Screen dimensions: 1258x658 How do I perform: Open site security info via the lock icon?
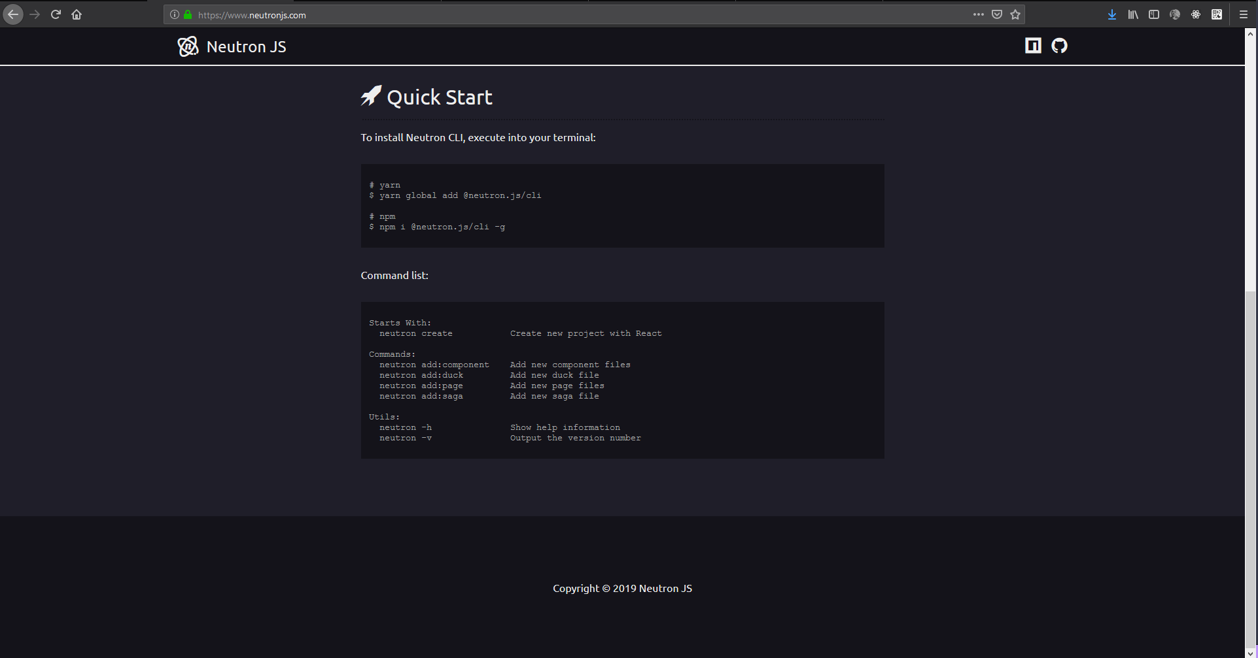pyautogui.click(x=186, y=14)
